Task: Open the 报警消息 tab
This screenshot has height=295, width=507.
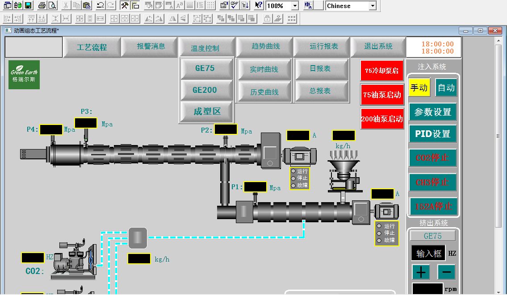Action: [x=151, y=46]
